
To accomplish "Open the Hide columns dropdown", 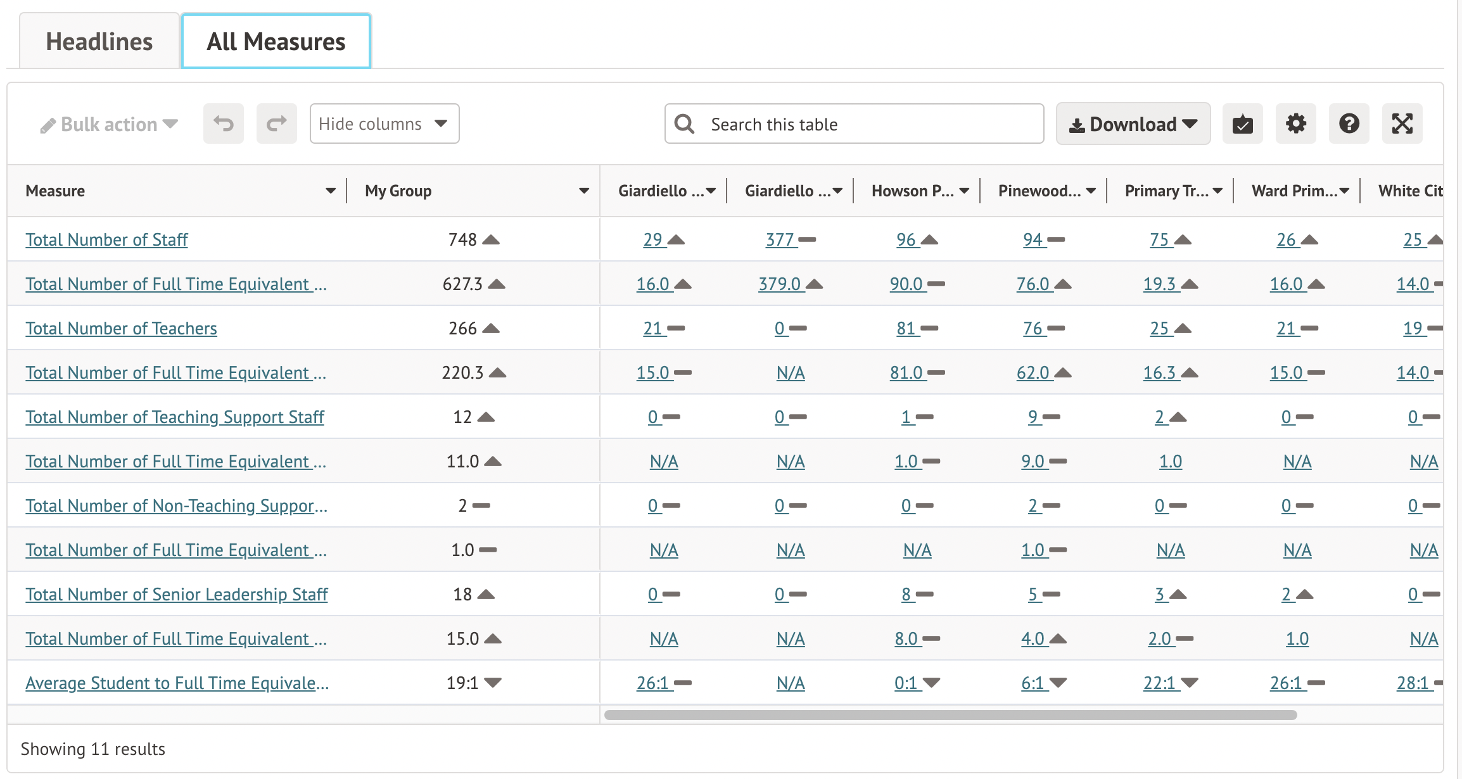I will coord(384,123).
